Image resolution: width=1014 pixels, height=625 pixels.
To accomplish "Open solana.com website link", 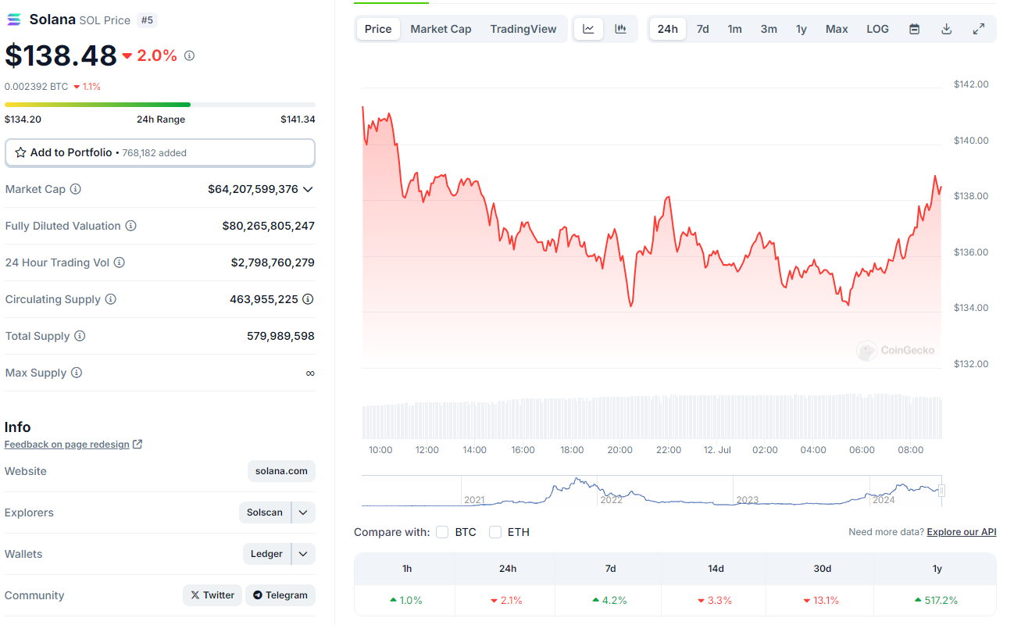I will [282, 471].
